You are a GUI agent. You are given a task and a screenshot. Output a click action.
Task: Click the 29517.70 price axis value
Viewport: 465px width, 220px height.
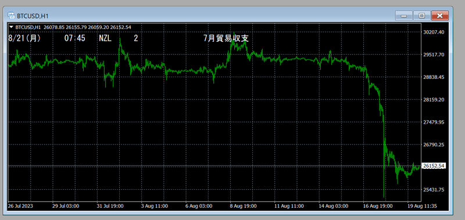434,55
